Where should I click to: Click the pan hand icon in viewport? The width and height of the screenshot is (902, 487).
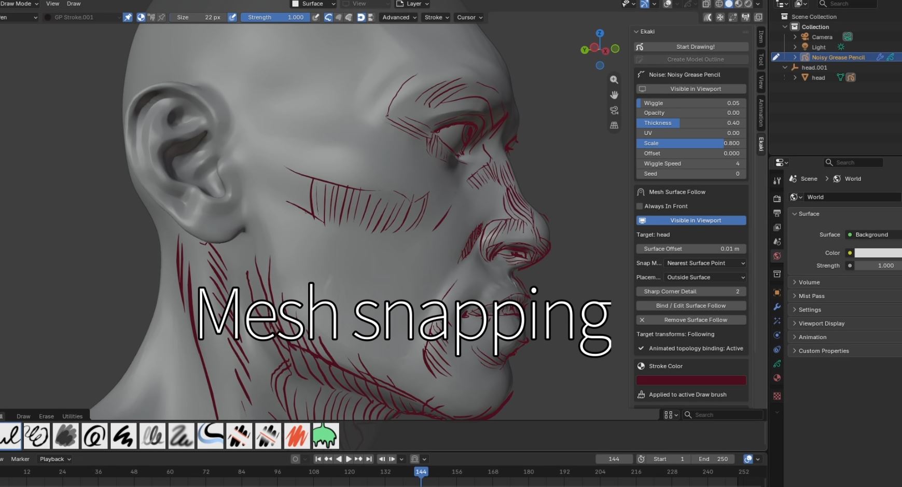(614, 95)
